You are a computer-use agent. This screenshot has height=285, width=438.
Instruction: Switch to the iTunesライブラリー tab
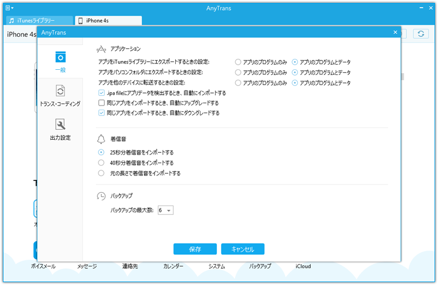(39, 21)
